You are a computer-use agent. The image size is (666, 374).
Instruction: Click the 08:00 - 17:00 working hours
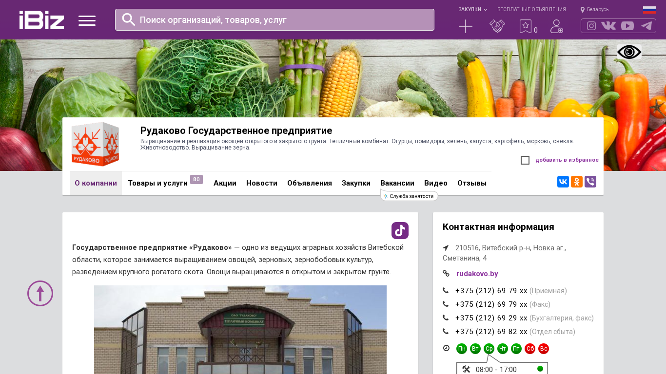[496, 370]
